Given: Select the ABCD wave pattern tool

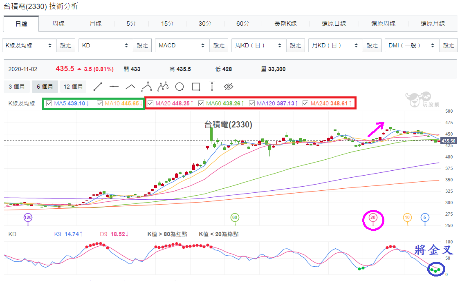Looking at the screenshot, I should 163,87.
